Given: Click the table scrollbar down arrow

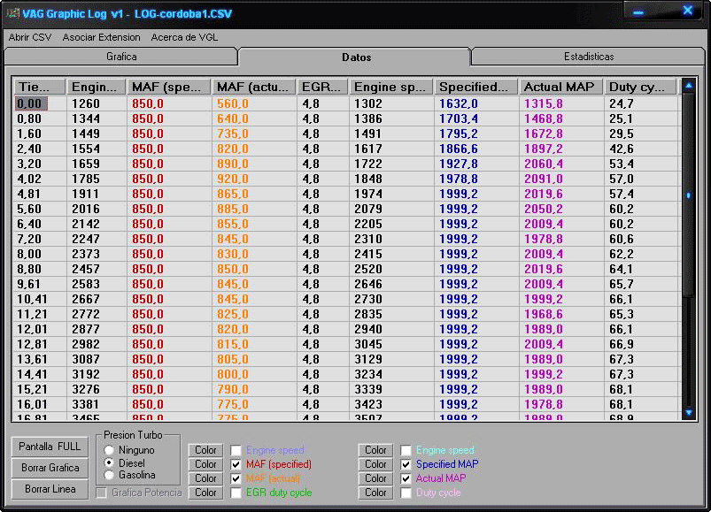Looking at the screenshot, I should (688, 412).
